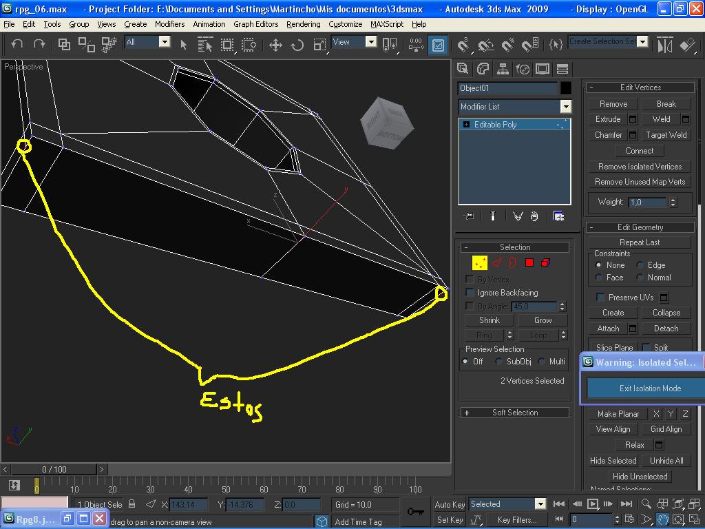Click the object color swatch beside Object01
The width and height of the screenshot is (705, 529).
click(566, 88)
